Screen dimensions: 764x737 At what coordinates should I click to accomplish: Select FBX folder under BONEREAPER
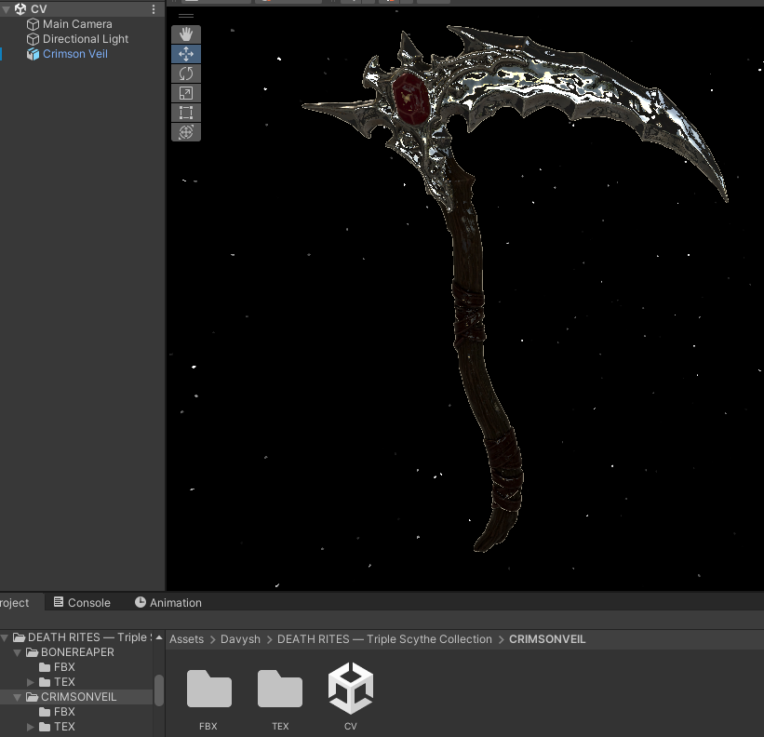pos(64,667)
